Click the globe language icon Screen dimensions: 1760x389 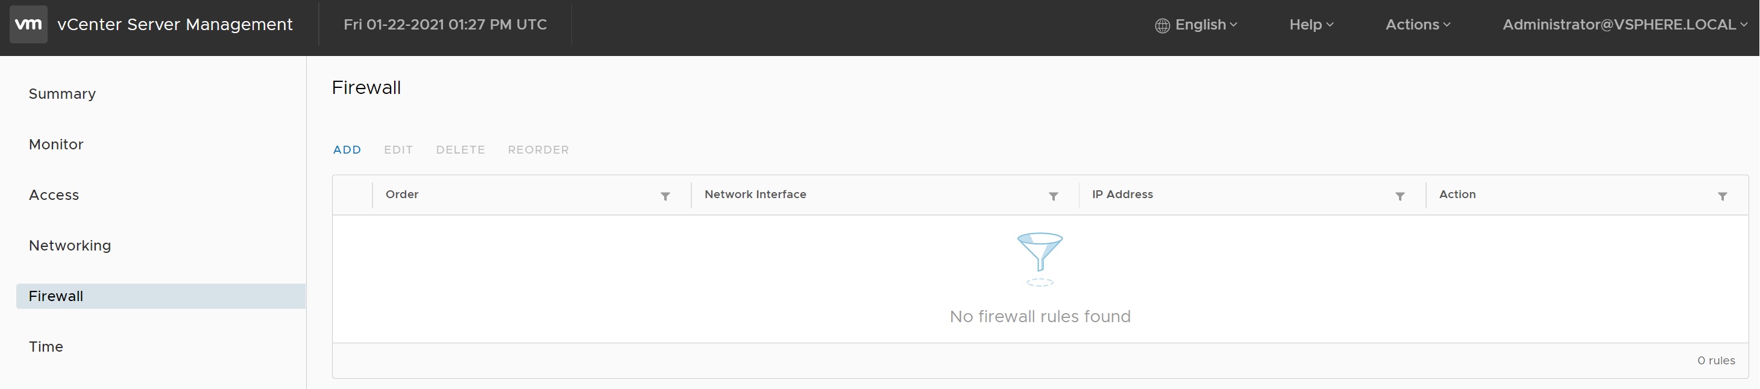pyautogui.click(x=1161, y=26)
